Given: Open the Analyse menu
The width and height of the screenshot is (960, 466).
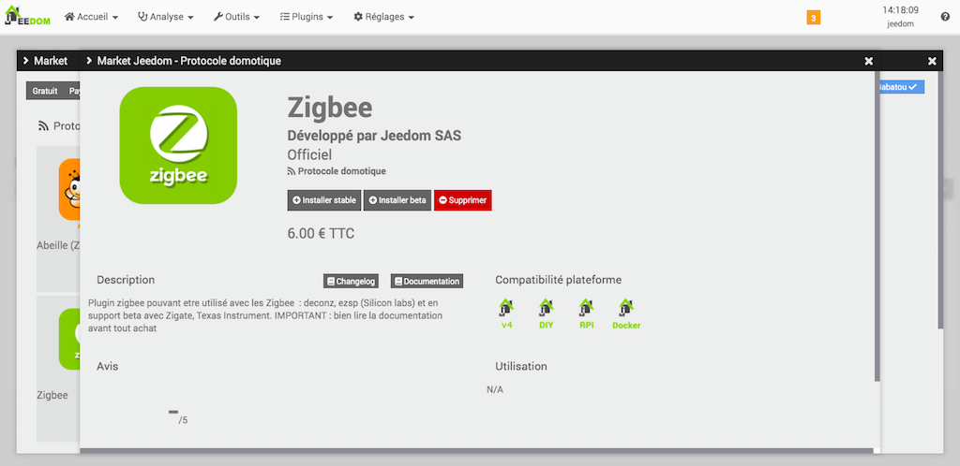Looking at the screenshot, I should (166, 17).
